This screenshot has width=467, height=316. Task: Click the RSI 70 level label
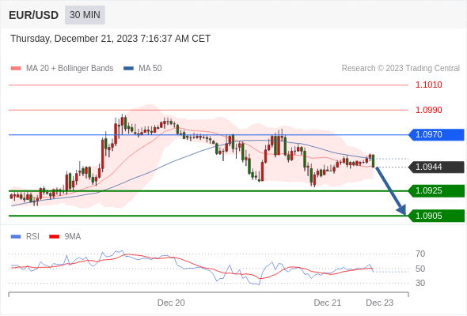pos(420,254)
